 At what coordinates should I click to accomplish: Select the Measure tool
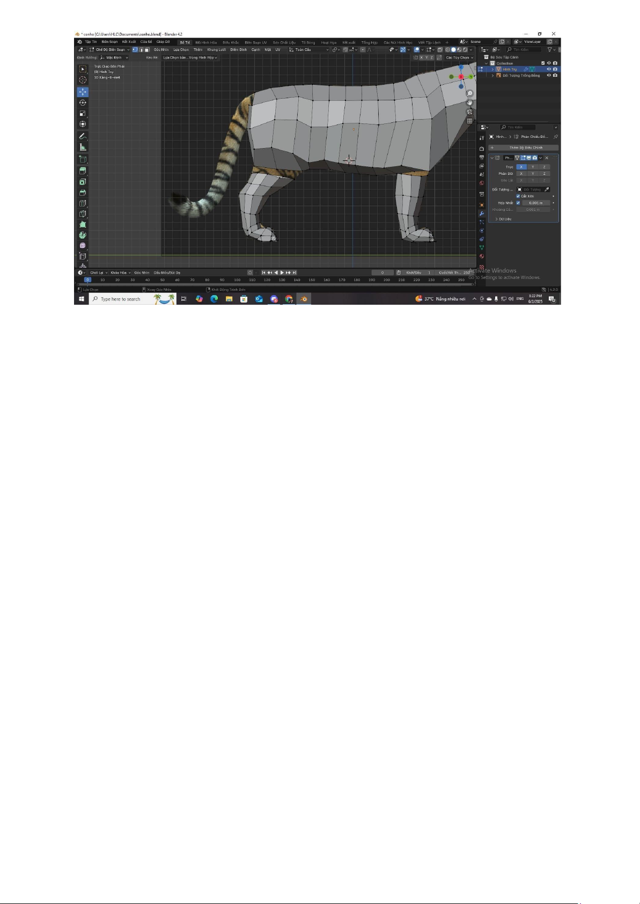pos(83,147)
